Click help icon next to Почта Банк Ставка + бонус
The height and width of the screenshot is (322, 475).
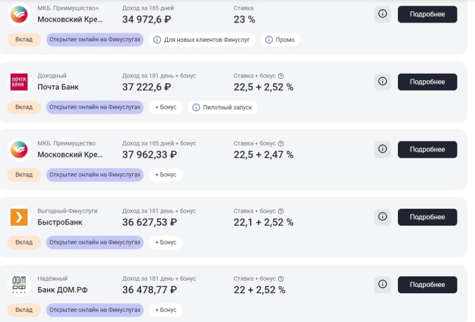pyautogui.click(x=281, y=76)
